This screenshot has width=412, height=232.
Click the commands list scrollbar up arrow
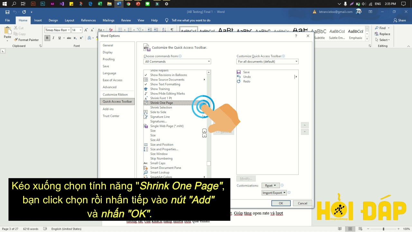tap(209, 72)
